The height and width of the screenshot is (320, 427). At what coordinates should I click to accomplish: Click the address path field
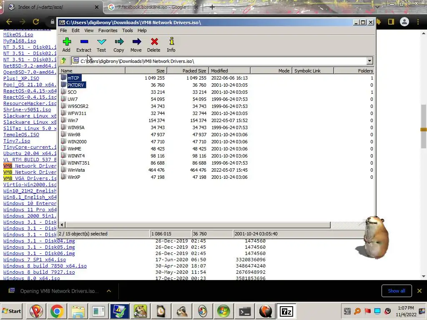point(219,61)
